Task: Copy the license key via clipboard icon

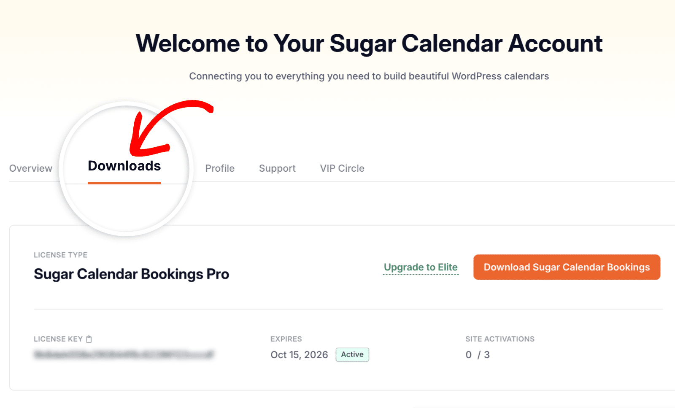Action: pyautogui.click(x=89, y=339)
